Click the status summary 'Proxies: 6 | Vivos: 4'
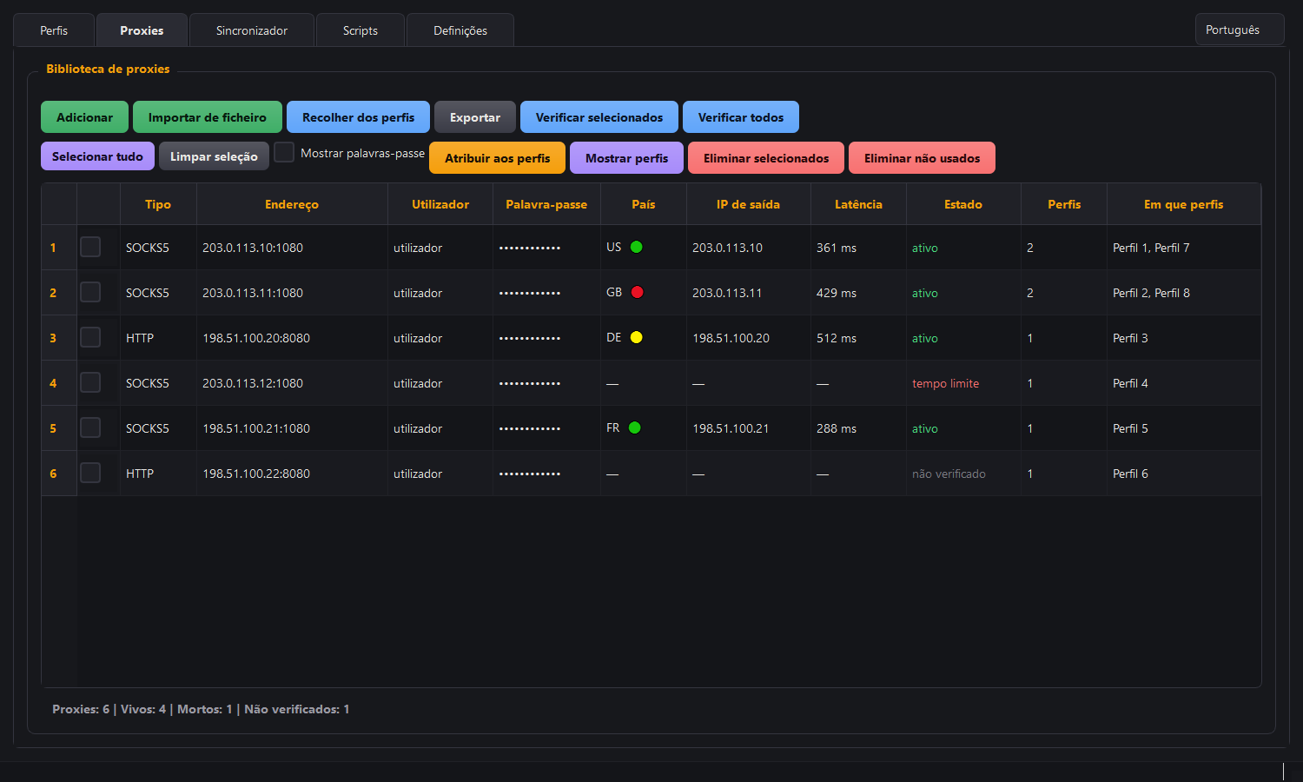Image resolution: width=1303 pixels, height=782 pixels. (109, 709)
